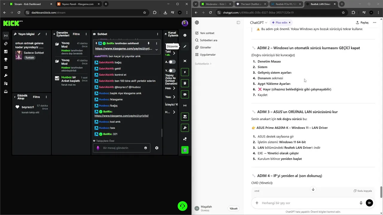The width and height of the screenshot is (383, 215).
Task: Click the Kick chat scrollbar thumb
Action: [x=162, y=133]
